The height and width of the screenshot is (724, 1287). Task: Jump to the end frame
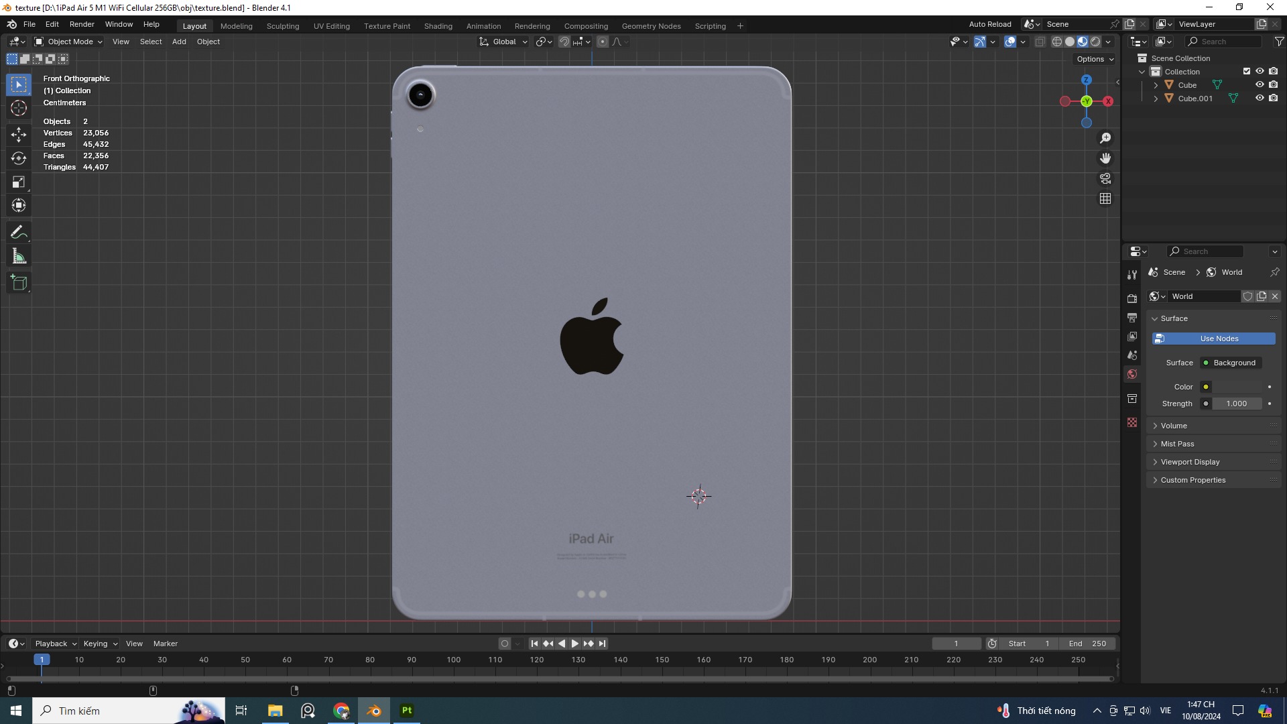point(602,644)
